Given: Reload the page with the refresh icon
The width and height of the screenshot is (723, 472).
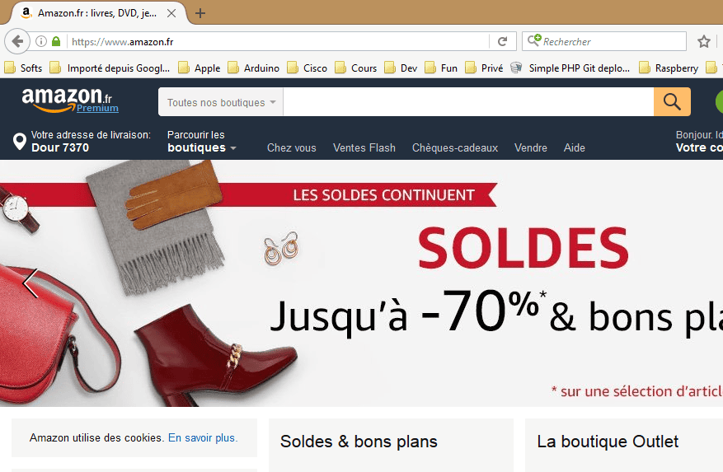Looking at the screenshot, I should (503, 41).
